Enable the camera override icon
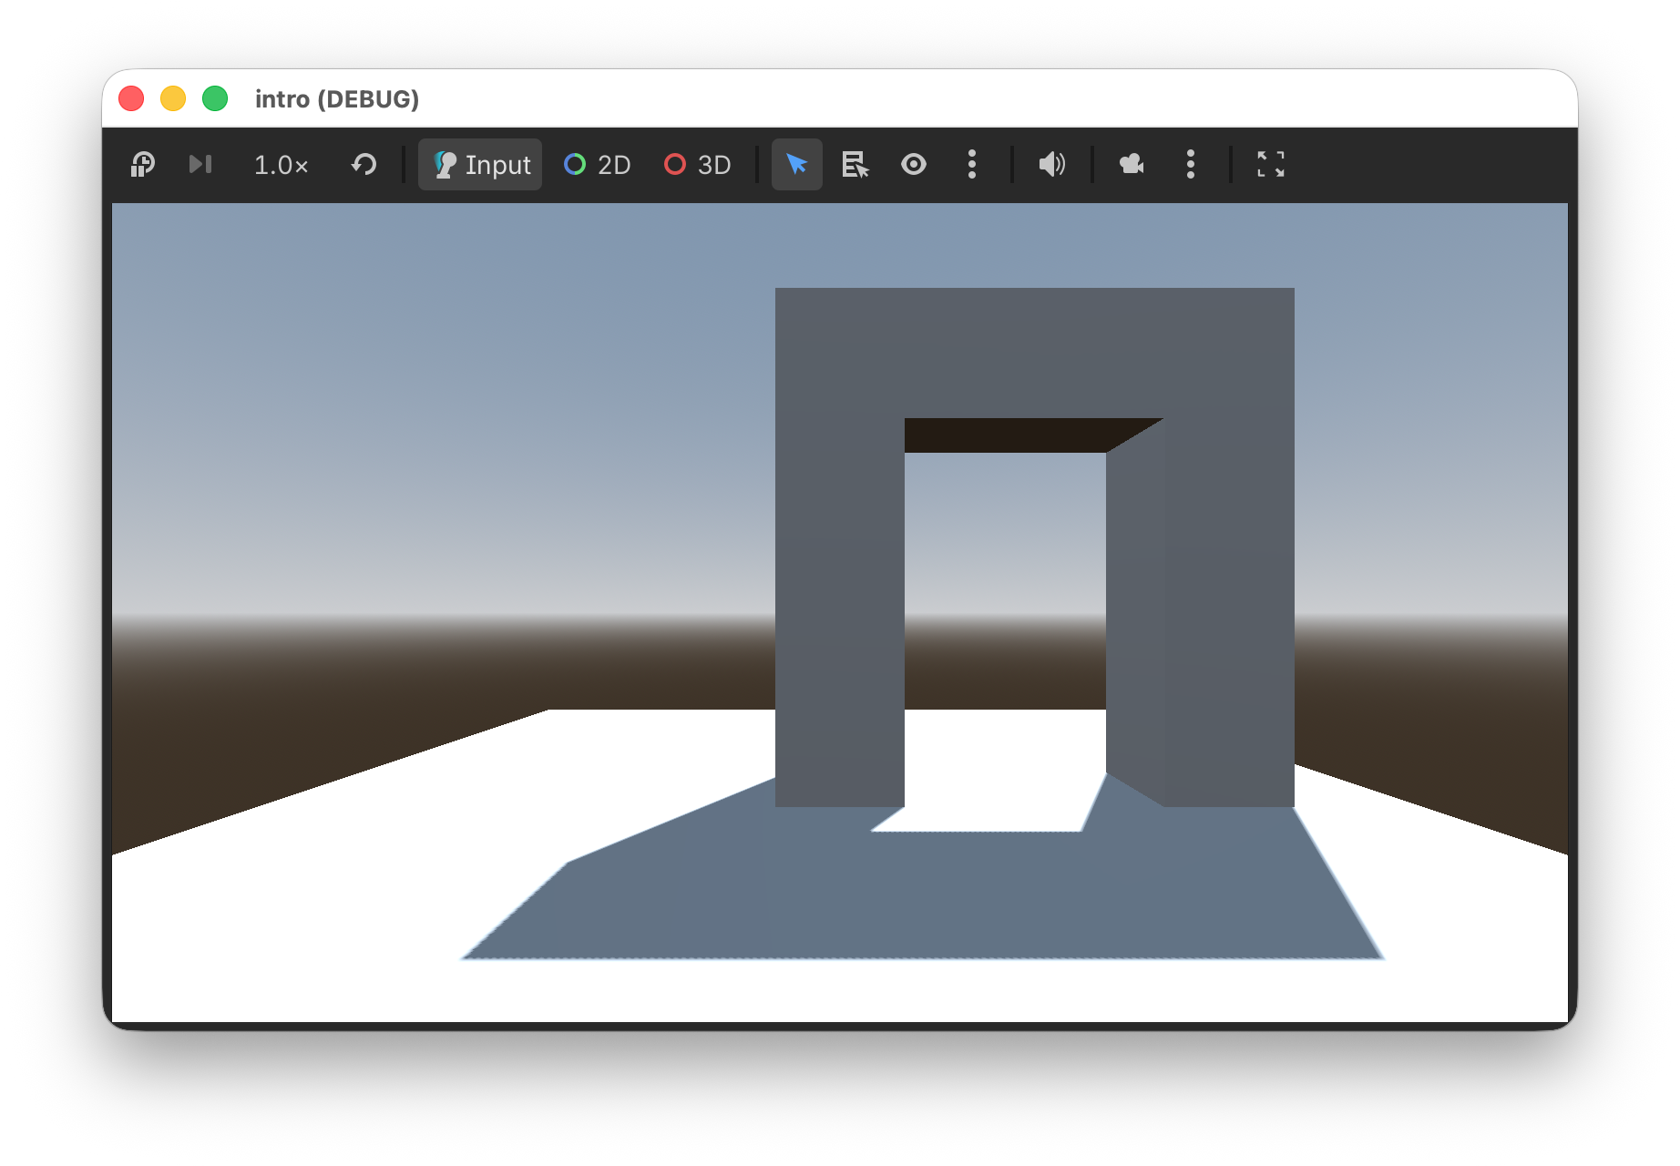The height and width of the screenshot is (1166, 1680). point(1132,165)
